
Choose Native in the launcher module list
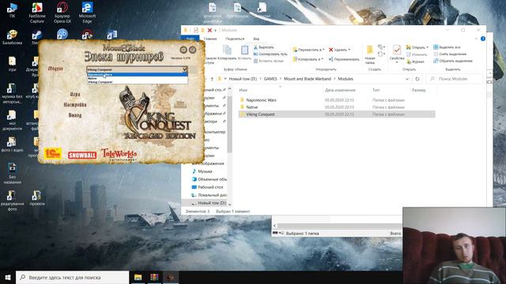click(137, 78)
